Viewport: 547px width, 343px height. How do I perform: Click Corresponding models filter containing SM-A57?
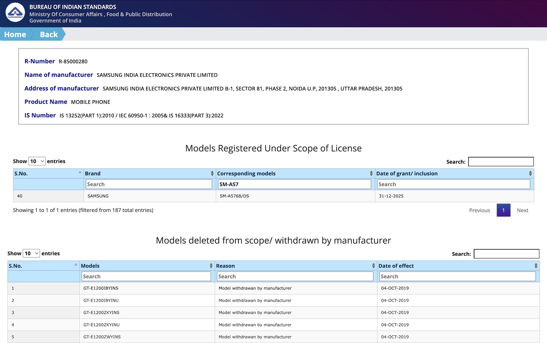coord(294,184)
